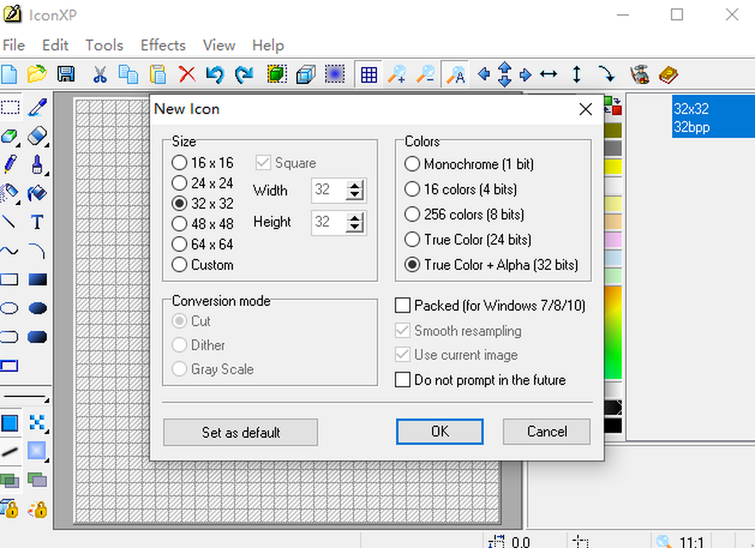Toggle the grid display icon

click(369, 75)
